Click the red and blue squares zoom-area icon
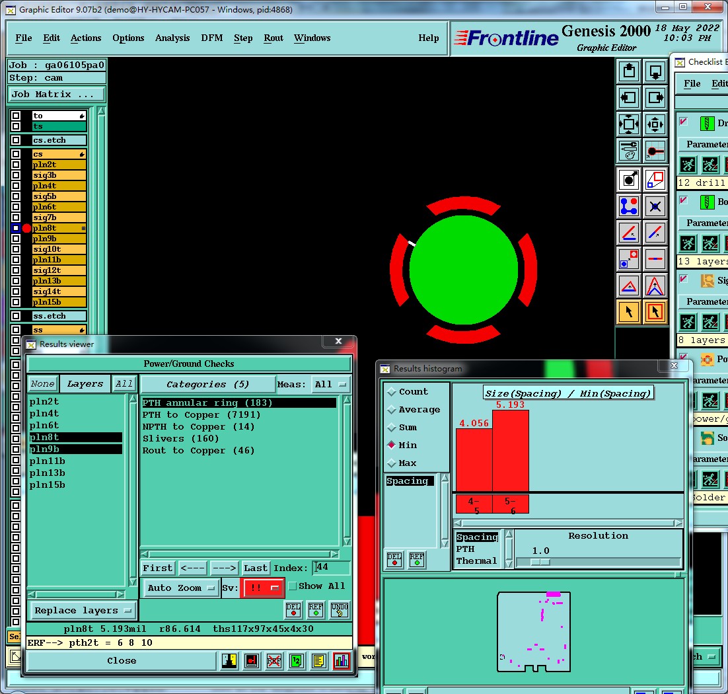The image size is (728, 694). click(655, 180)
